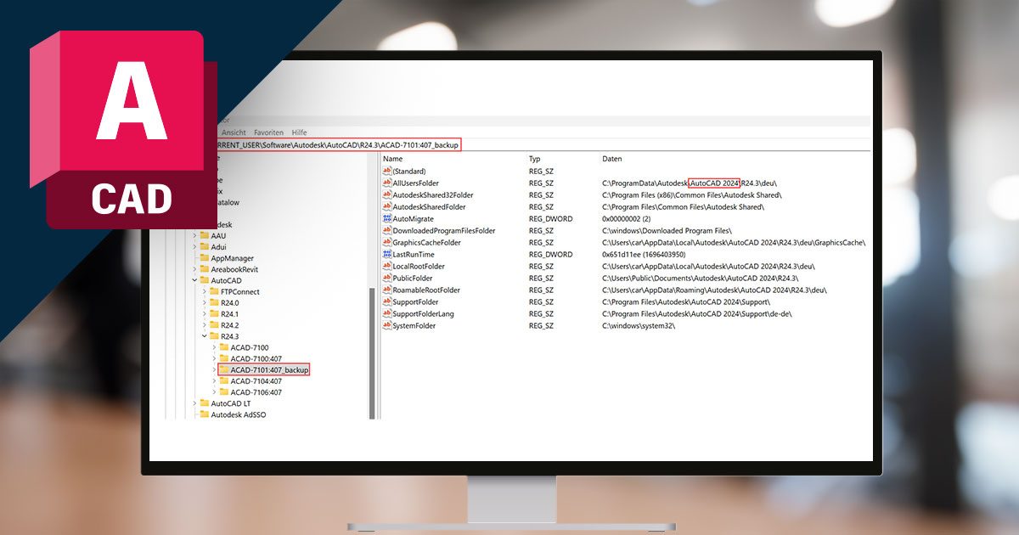Click the LastRunTime DWORD value icon
1019x535 pixels.
387,255
